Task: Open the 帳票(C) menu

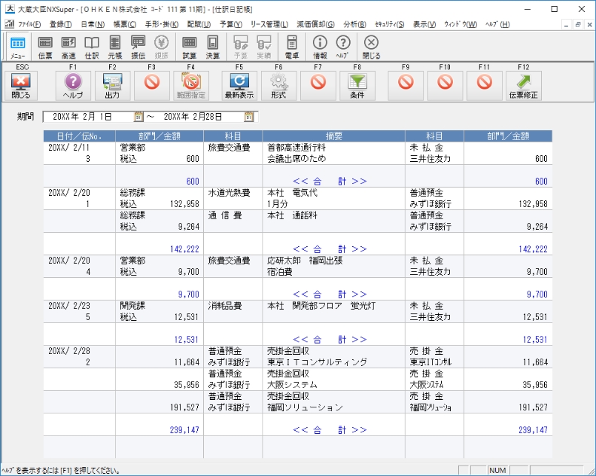Action: (x=125, y=24)
